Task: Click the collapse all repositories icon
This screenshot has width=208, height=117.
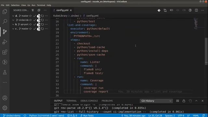Action: (x=39, y=10)
